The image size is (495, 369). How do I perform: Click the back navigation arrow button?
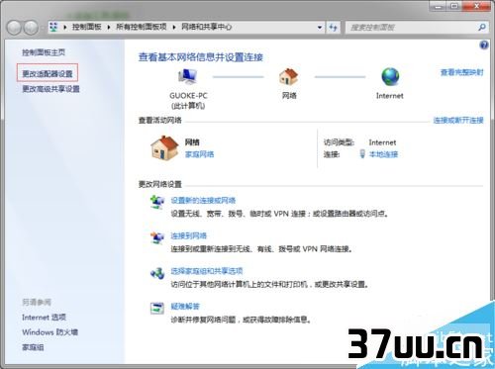(x=14, y=28)
